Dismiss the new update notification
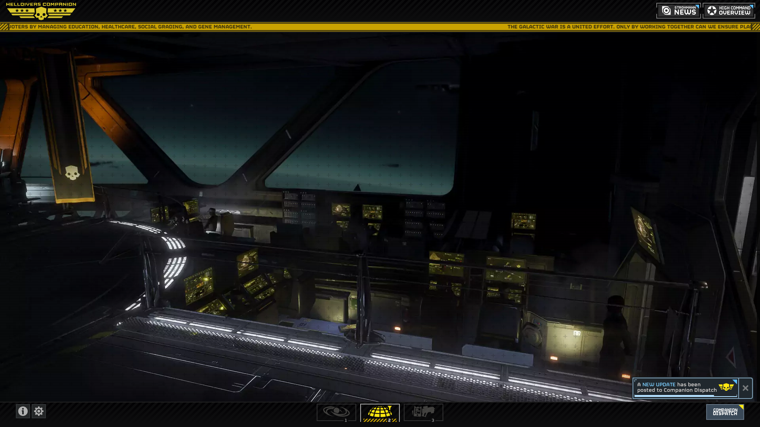Image resolution: width=760 pixels, height=427 pixels. [x=745, y=388]
